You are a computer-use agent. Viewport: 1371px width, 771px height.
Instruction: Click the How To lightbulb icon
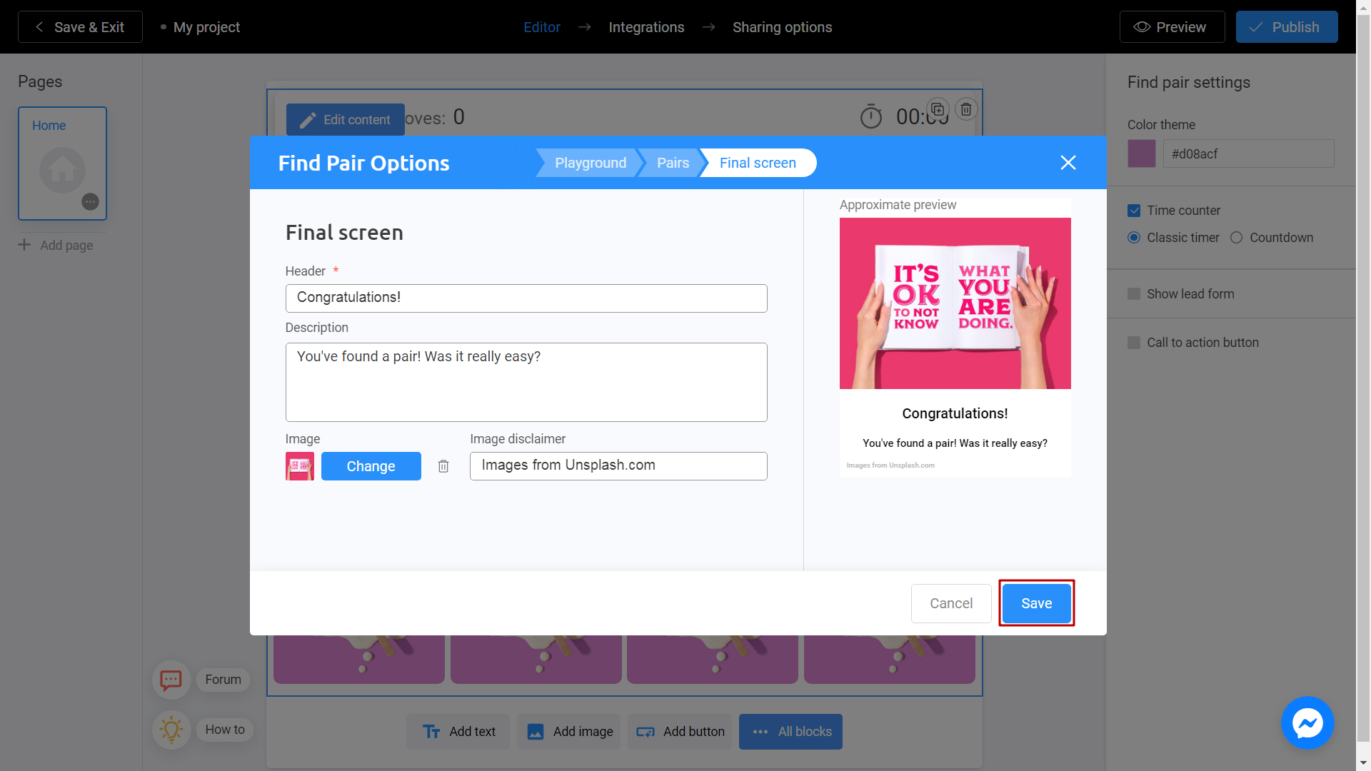pos(171,727)
